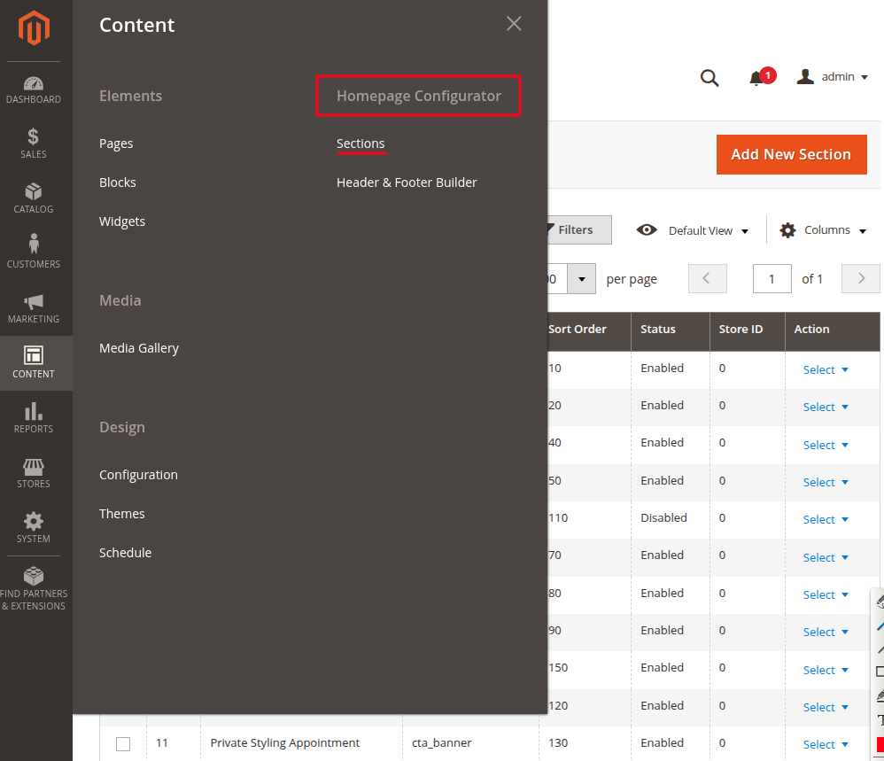Image resolution: width=884 pixels, height=761 pixels.
Task: Sort by the Status column header
Action: point(670,330)
